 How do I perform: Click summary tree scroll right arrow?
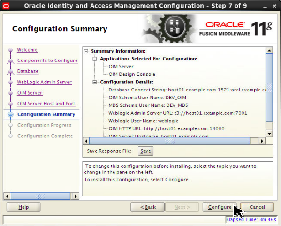click(262, 141)
